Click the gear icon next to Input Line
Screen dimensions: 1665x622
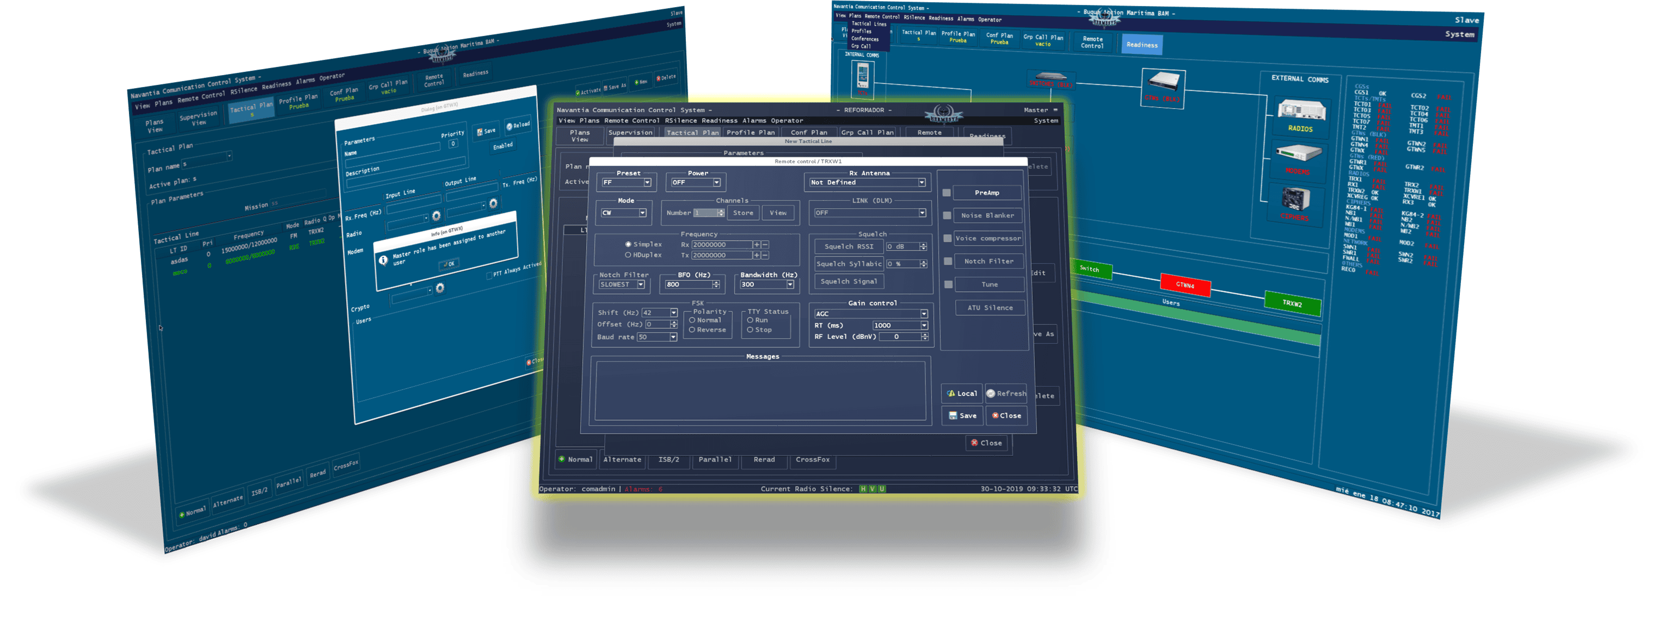click(x=437, y=216)
